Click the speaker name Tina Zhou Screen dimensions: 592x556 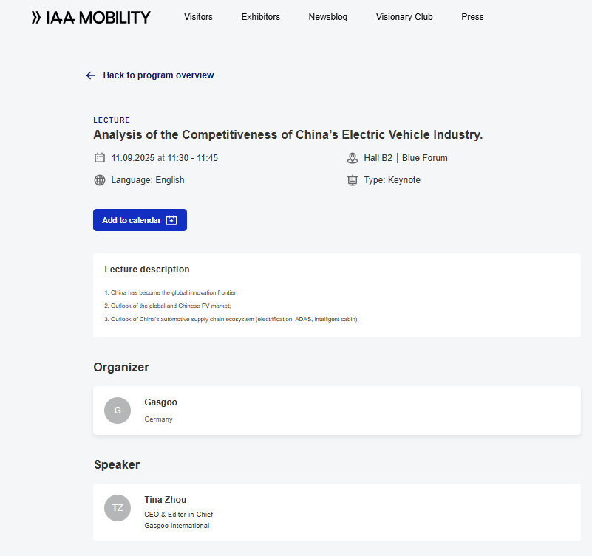tap(165, 499)
